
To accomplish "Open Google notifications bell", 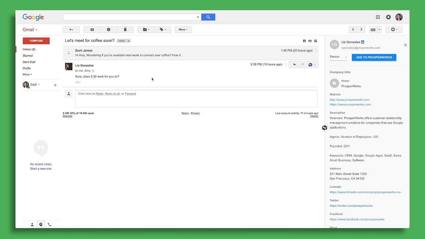I will [388, 17].
